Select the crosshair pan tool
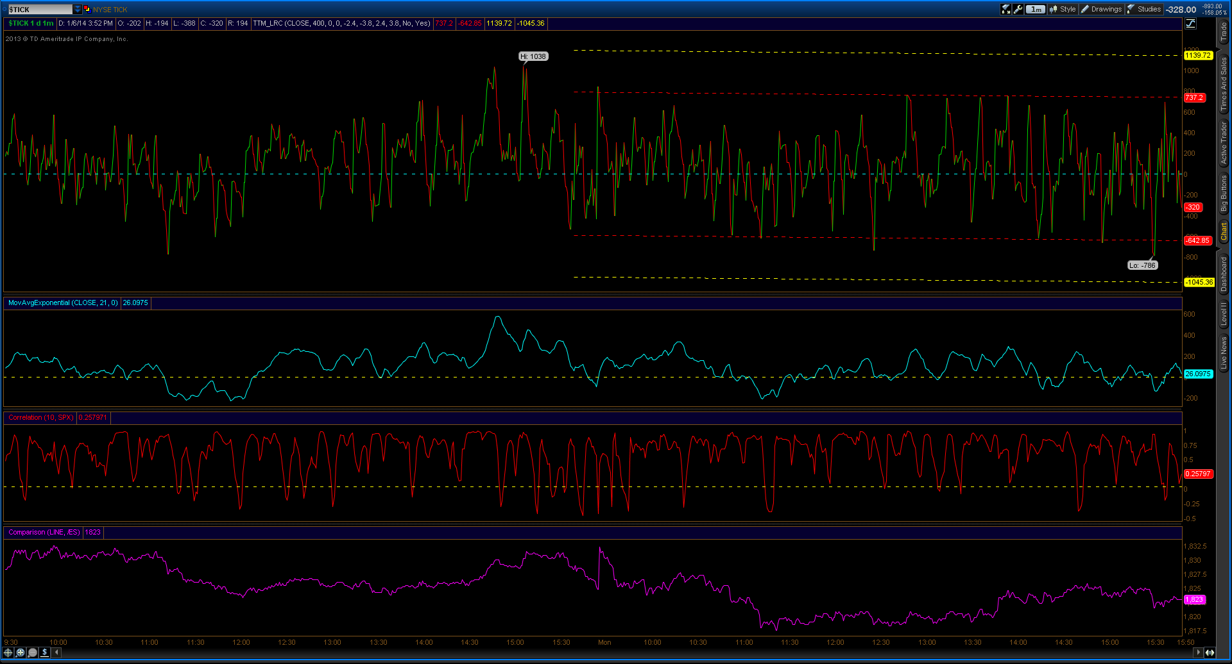Viewport: 1232px width, 664px height. point(8,652)
